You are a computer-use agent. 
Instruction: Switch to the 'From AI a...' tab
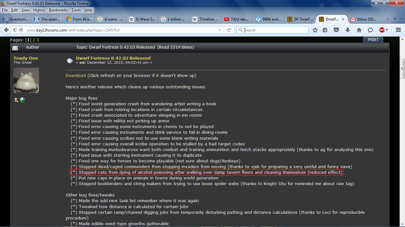79,19
